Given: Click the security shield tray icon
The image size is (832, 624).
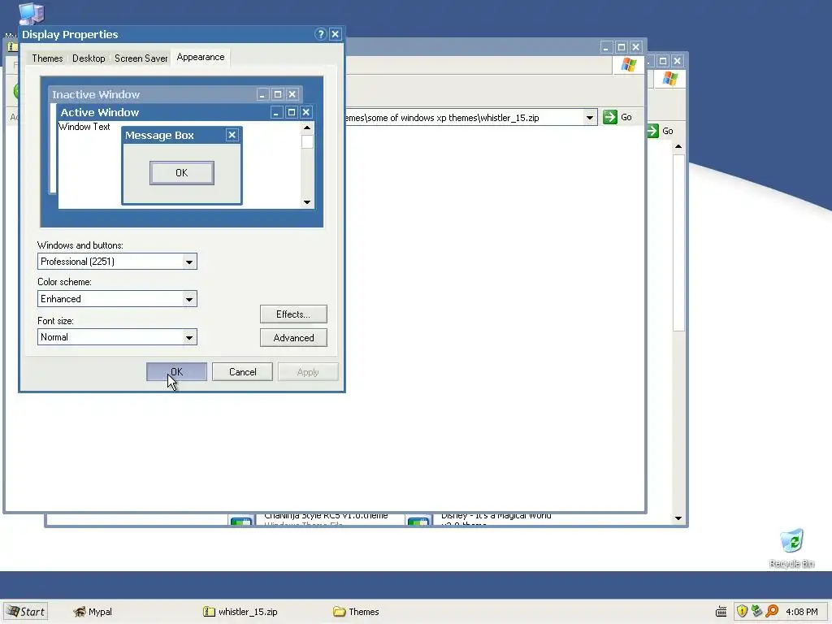Looking at the screenshot, I should coord(742,611).
